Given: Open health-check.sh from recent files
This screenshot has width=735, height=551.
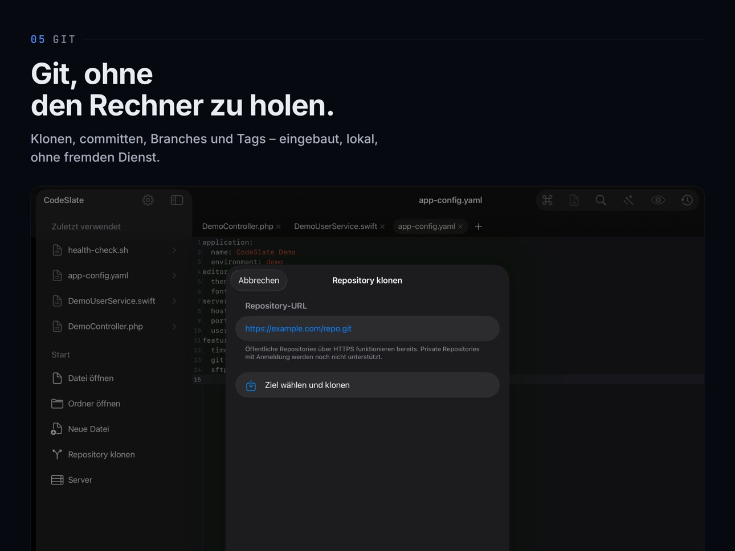Looking at the screenshot, I should (x=114, y=250).
